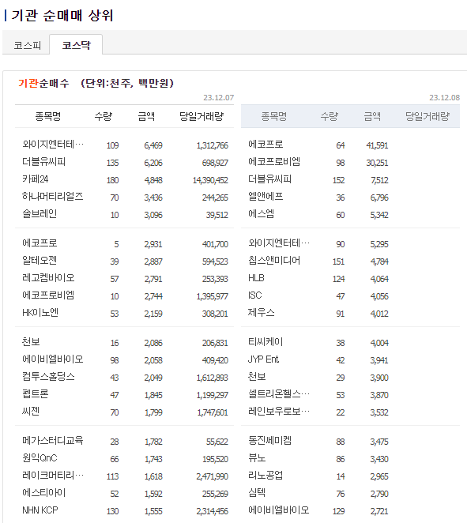
Task: Click the 30,251 amount value
Action: pyautogui.click(x=377, y=163)
